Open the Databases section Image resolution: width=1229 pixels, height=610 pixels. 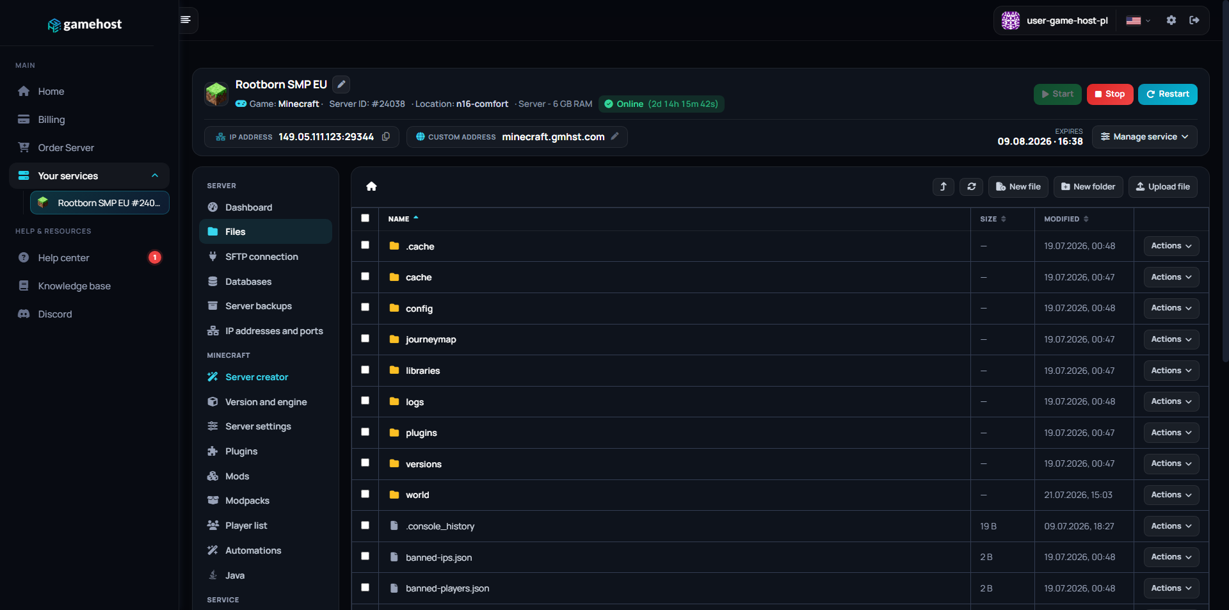tap(266, 282)
